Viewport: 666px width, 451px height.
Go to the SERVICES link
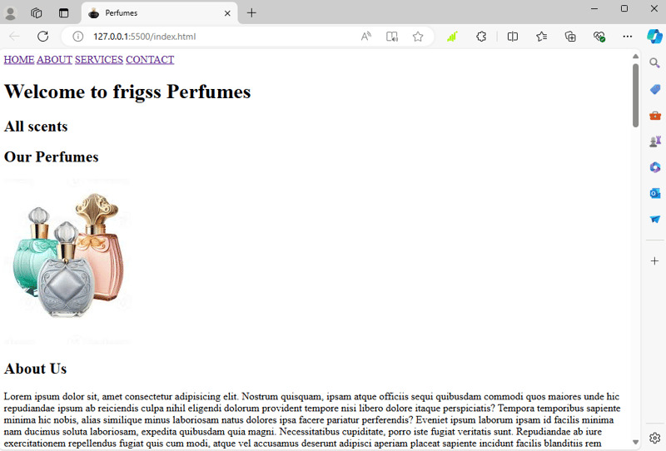pyautogui.click(x=99, y=59)
